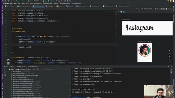Select :app:generateDebugBuildConfig task row
The image size is (175, 98).
(x=26, y=81)
